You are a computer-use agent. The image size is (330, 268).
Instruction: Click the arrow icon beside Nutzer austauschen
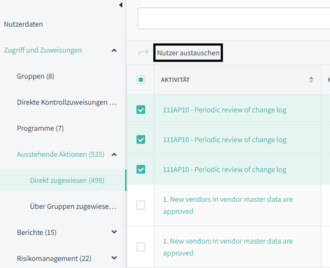(143, 52)
